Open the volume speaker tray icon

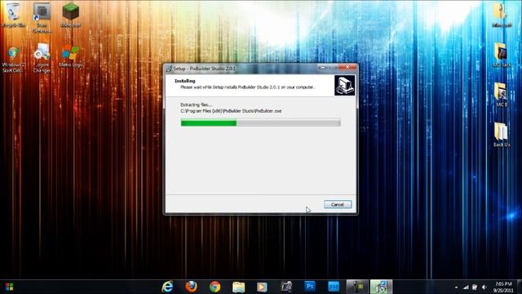pyautogui.click(x=484, y=287)
